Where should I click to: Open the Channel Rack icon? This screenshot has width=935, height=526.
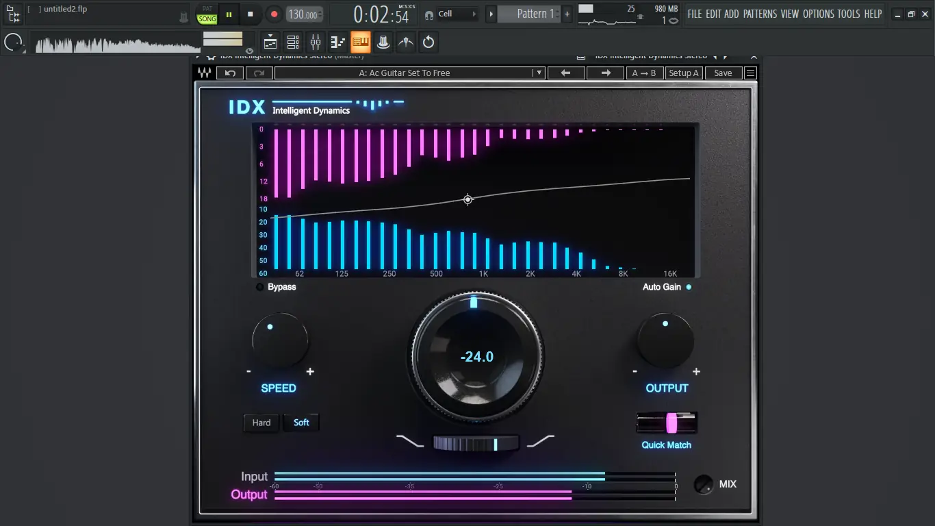click(293, 42)
